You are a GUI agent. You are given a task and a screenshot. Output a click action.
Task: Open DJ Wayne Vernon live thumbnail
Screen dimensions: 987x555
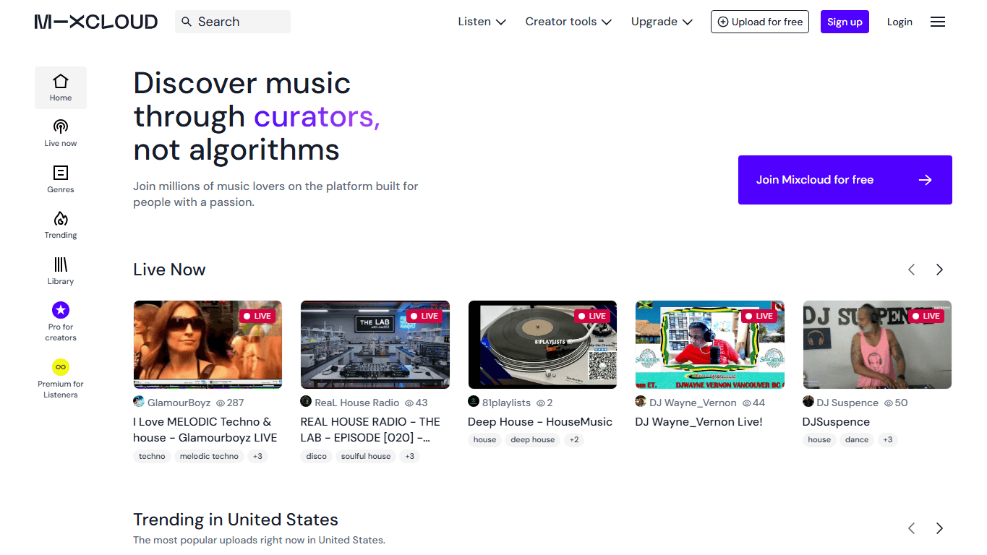click(709, 345)
